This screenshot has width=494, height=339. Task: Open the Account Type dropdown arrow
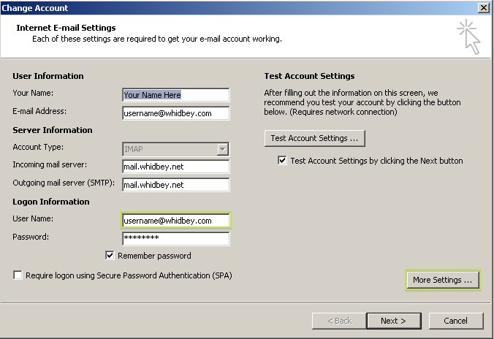[223, 149]
